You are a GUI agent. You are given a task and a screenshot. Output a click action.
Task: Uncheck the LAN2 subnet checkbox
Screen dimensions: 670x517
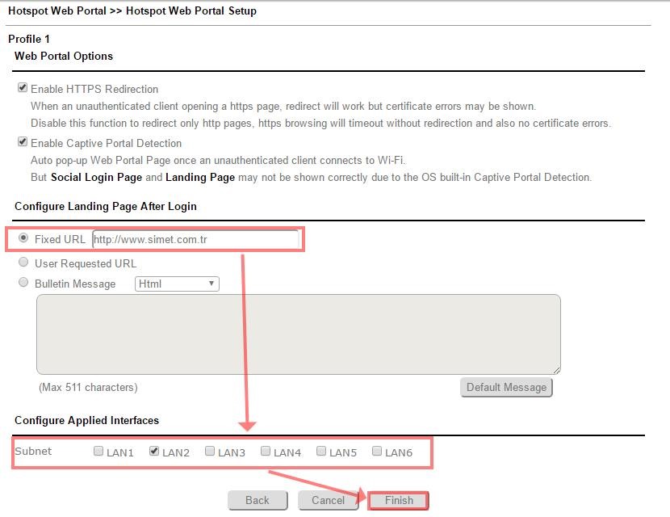tap(154, 452)
